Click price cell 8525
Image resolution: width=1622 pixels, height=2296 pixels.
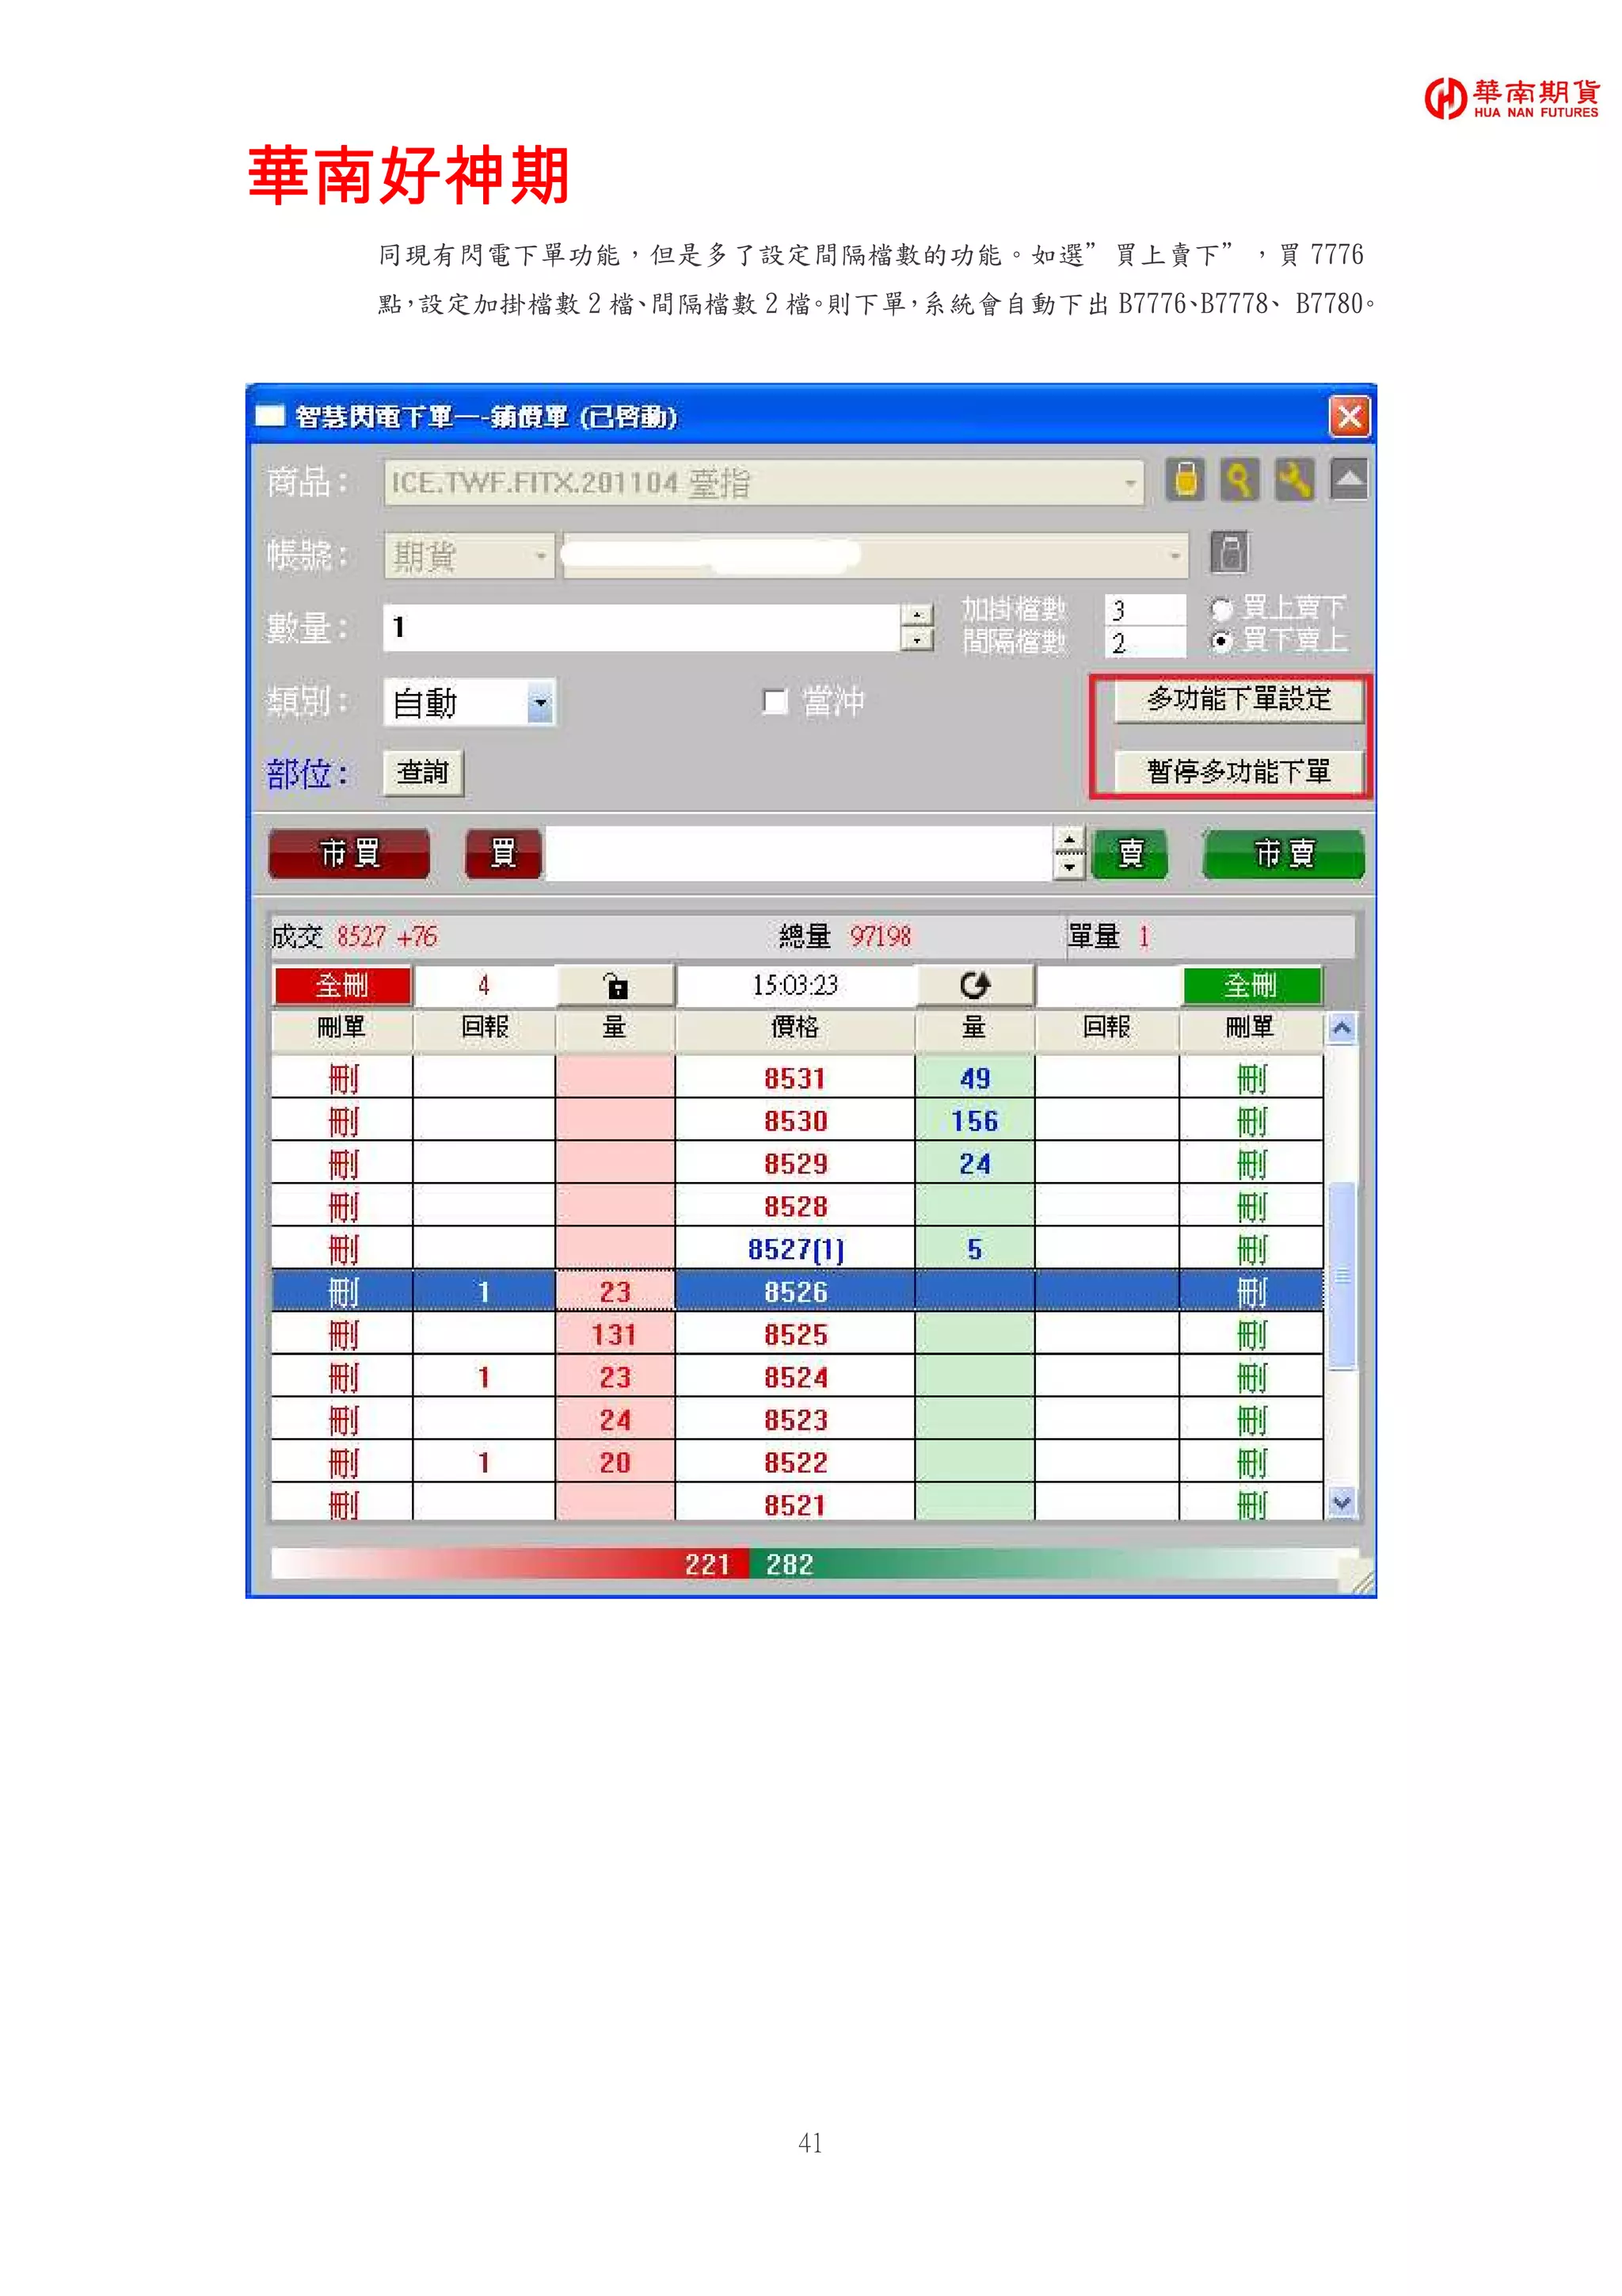(x=794, y=1335)
